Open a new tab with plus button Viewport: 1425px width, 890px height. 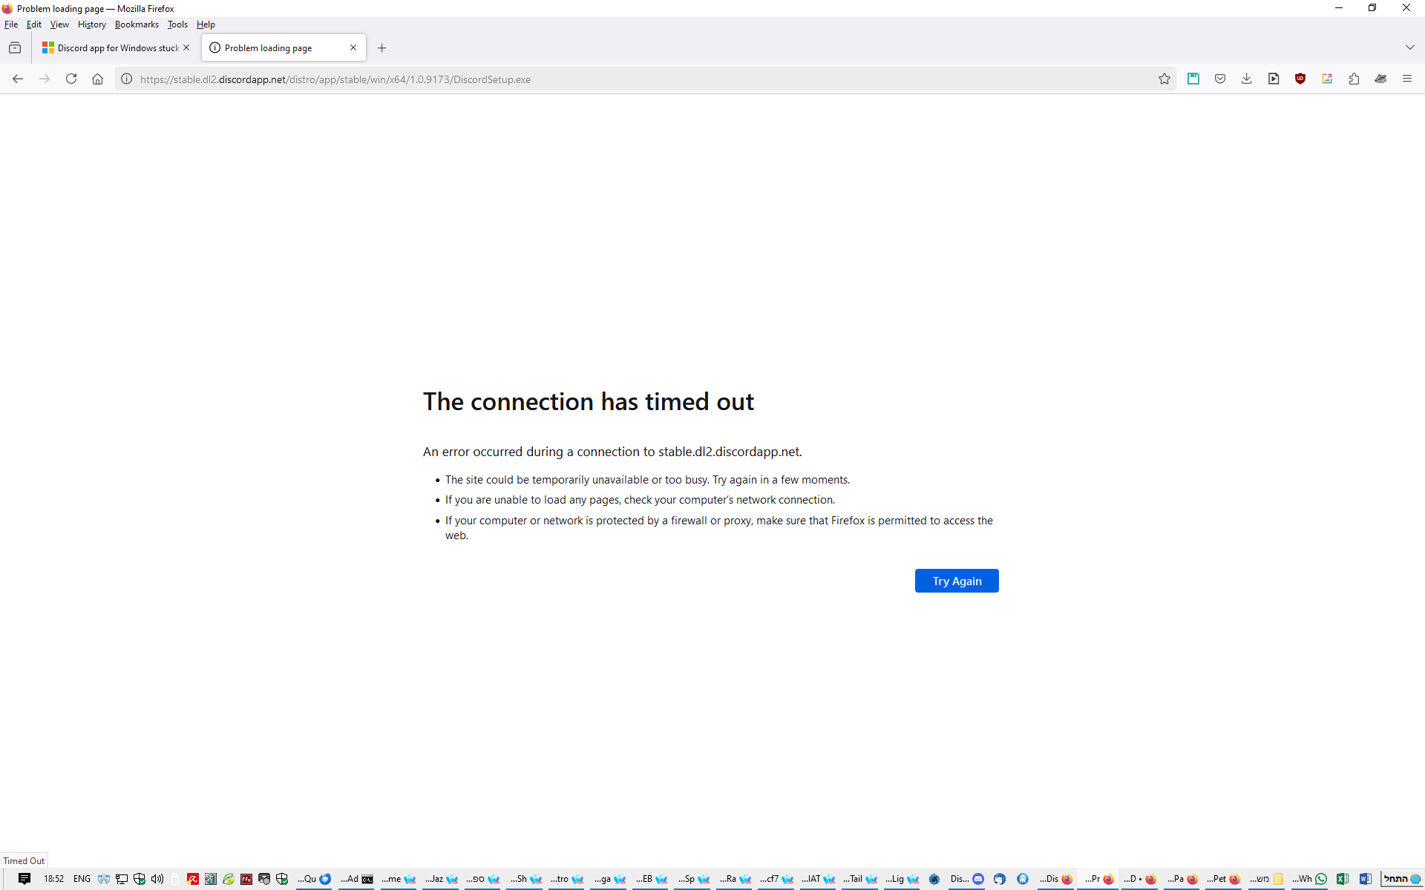click(382, 48)
